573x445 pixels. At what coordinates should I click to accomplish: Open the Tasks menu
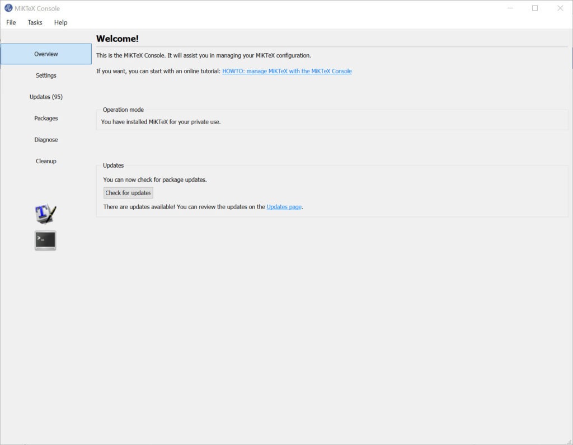[35, 22]
